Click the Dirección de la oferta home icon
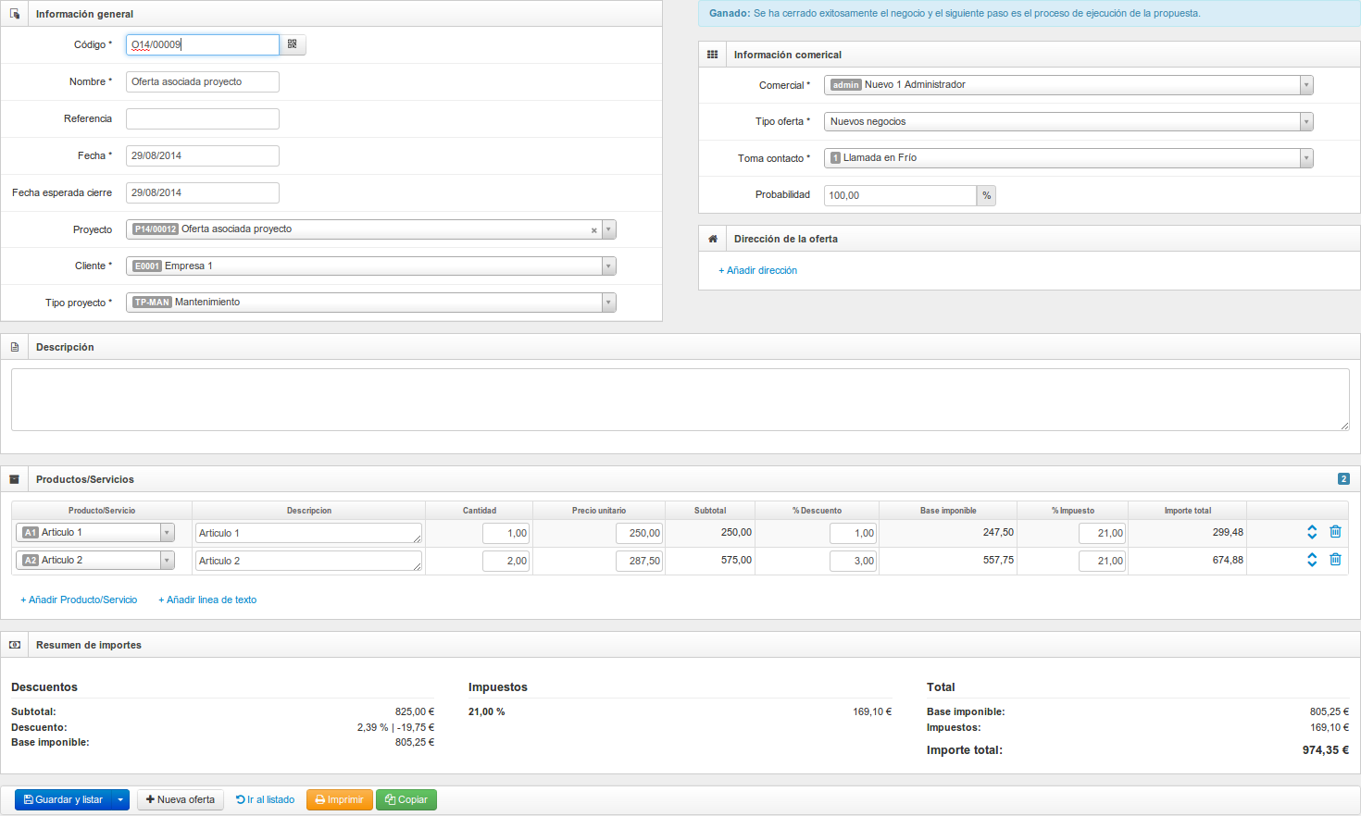The image size is (1361, 816). coord(712,239)
